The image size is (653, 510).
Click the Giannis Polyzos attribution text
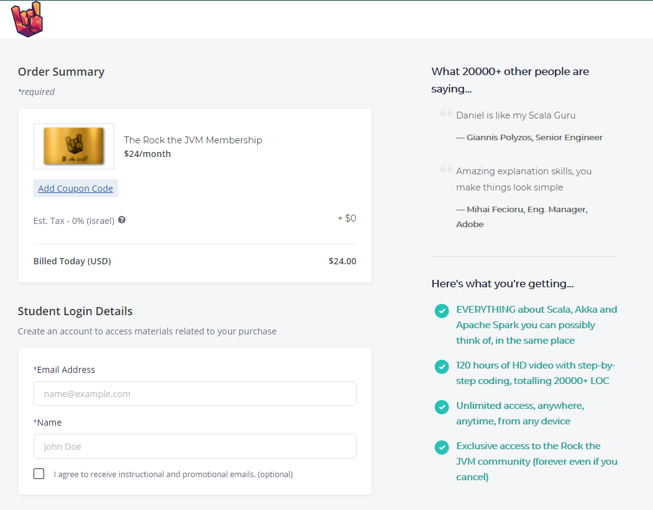pyautogui.click(x=529, y=137)
